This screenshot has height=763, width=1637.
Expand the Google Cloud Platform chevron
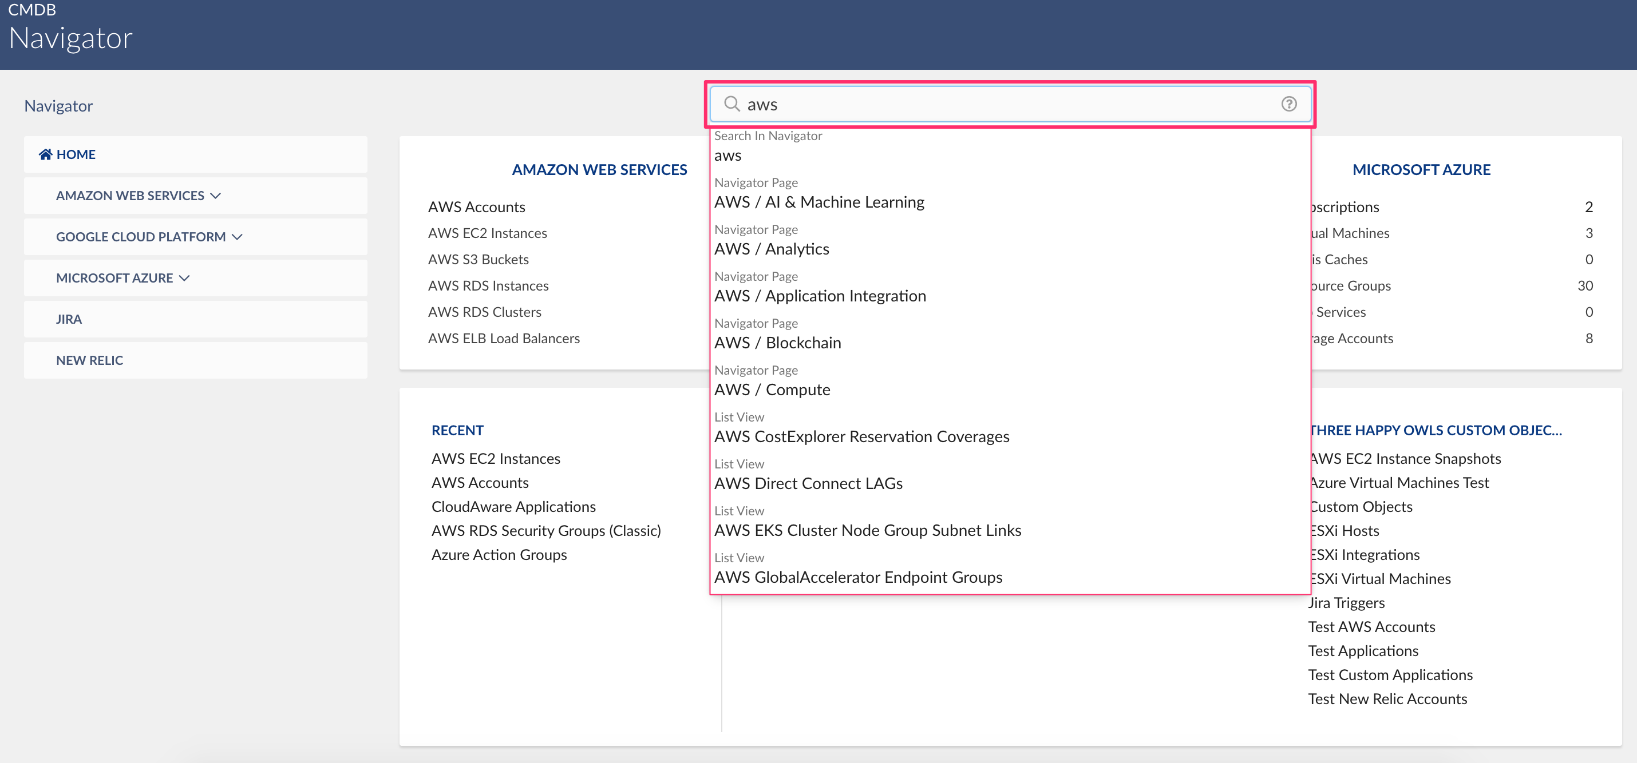[237, 237]
